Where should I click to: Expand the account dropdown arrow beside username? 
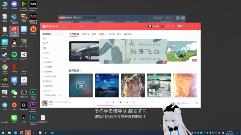click(165, 27)
